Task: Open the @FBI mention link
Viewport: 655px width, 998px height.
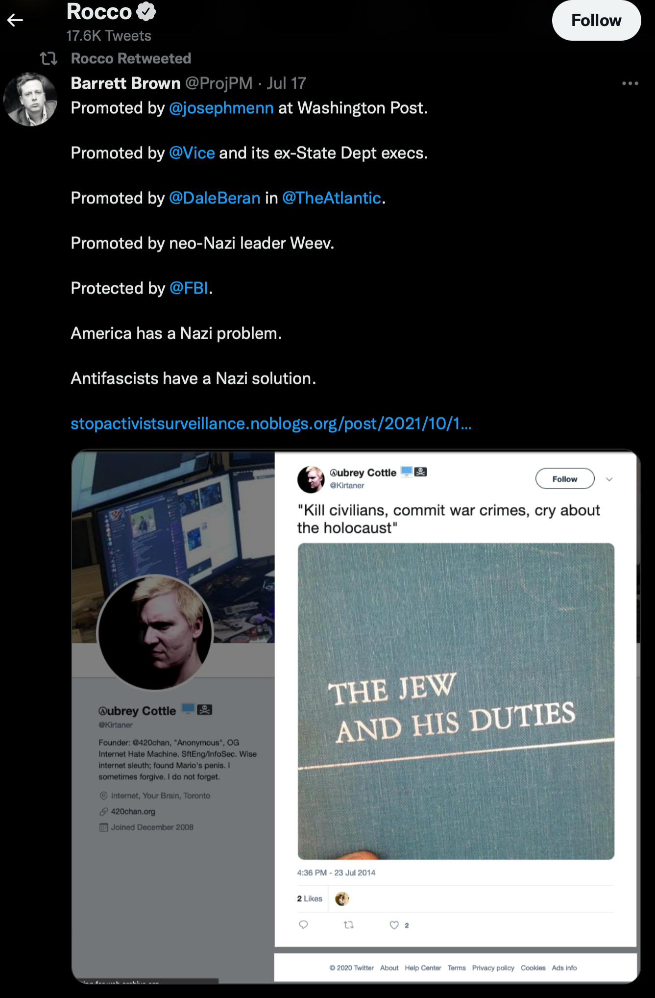Action: click(x=189, y=288)
